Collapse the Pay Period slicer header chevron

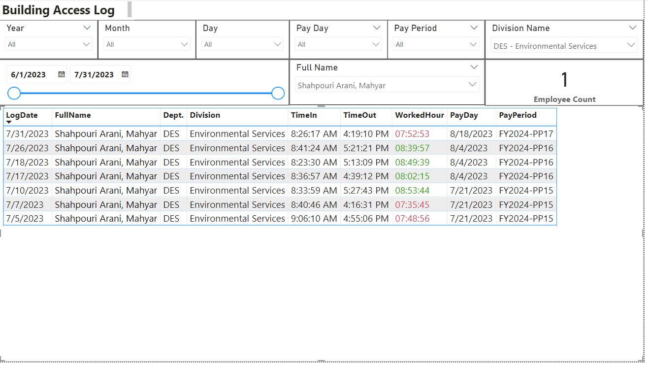(474, 28)
